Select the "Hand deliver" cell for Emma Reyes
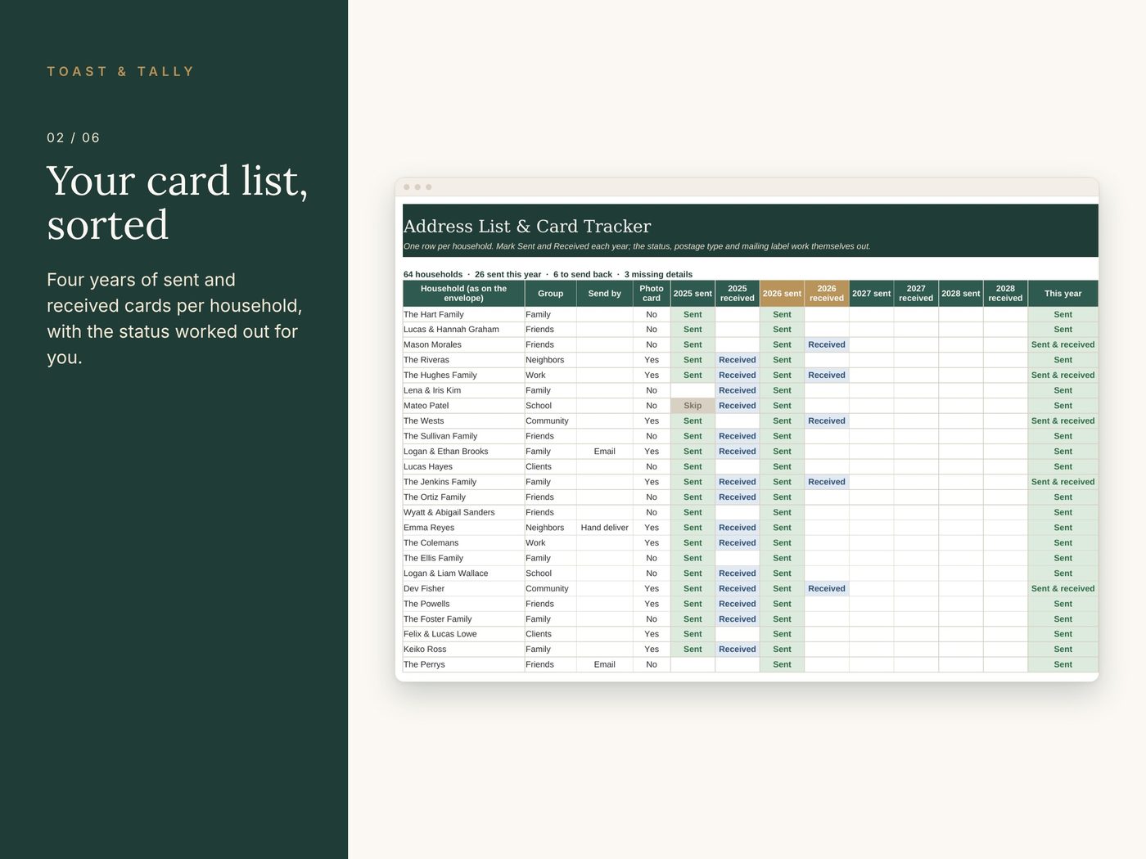1146x859 pixels. (605, 528)
